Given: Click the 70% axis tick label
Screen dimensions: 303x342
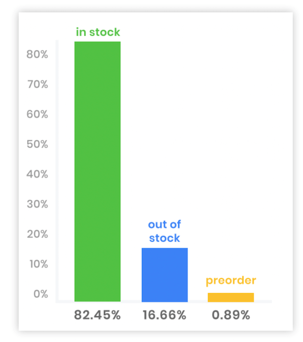Looking at the screenshot, I should pyautogui.click(x=37, y=84).
